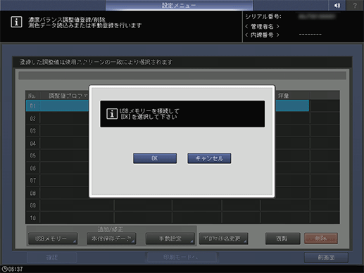Open help with the question mark icon

tap(355, 6)
